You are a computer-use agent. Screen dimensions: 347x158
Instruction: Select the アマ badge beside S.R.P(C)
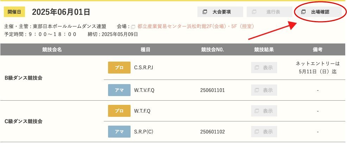click(119, 132)
